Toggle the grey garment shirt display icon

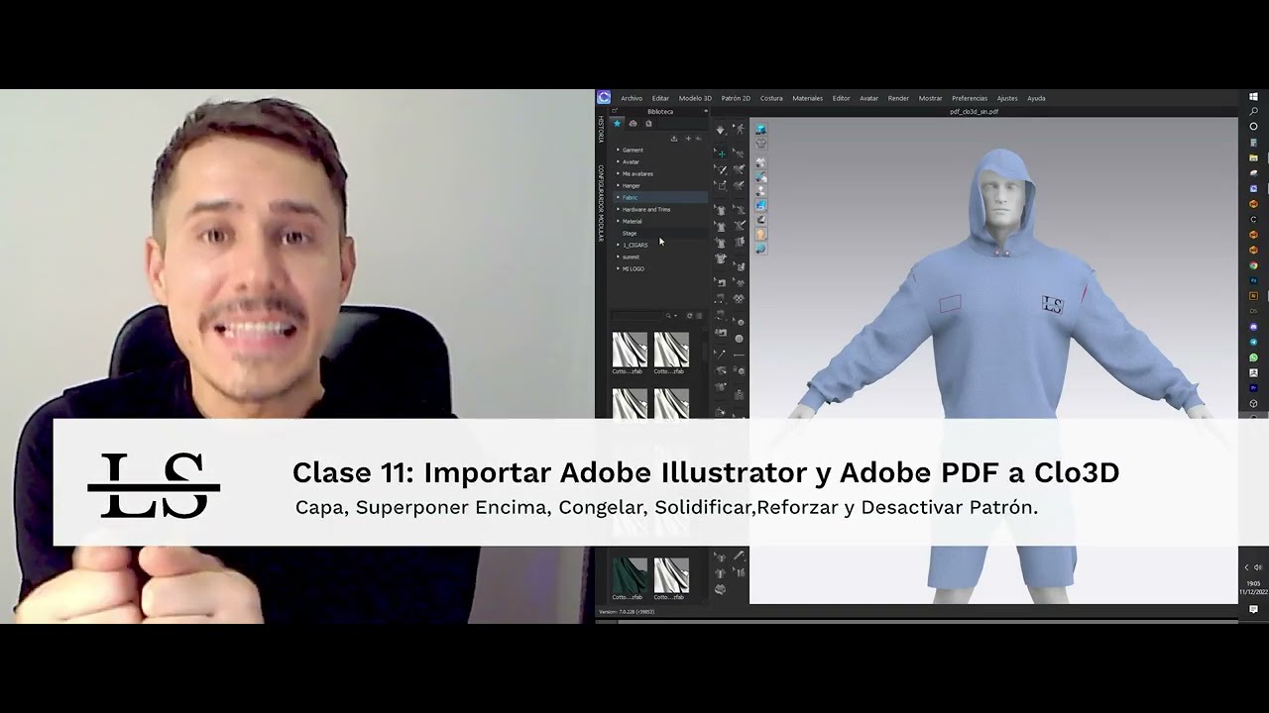click(x=760, y=144)
